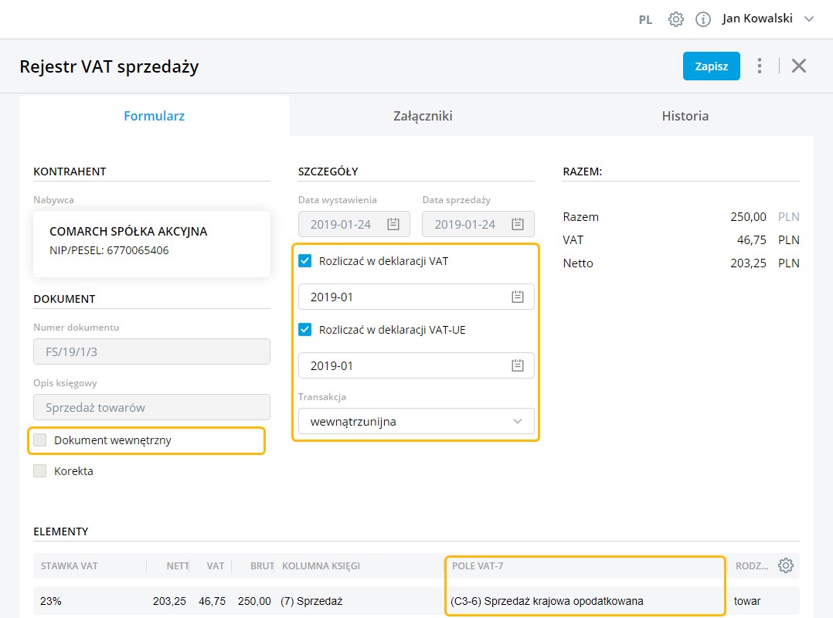Open settings gear in top bar
Screen dimensions: 833x618
[675, 19]
